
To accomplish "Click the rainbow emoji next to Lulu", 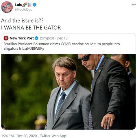I will click(25, 5).
